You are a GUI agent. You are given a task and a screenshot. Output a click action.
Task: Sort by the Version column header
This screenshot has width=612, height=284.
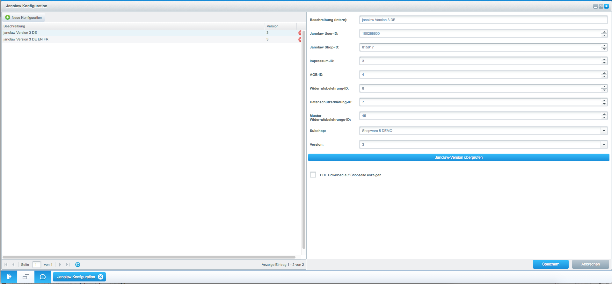pos(280,26)
